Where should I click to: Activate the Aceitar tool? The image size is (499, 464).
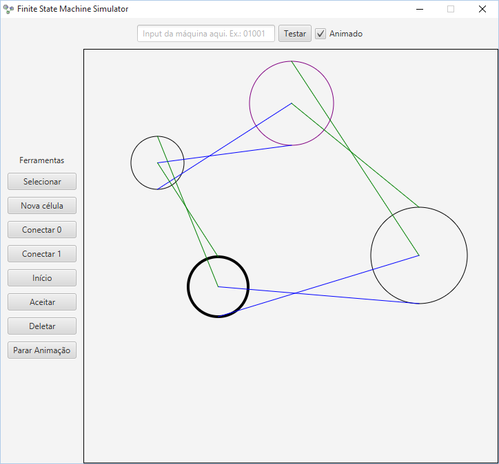(42, 302)
